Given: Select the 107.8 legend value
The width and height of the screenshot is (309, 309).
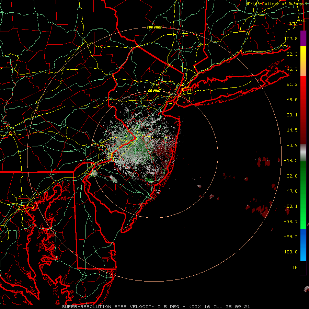Looking at the screenshot, I should tap(291, 38).
